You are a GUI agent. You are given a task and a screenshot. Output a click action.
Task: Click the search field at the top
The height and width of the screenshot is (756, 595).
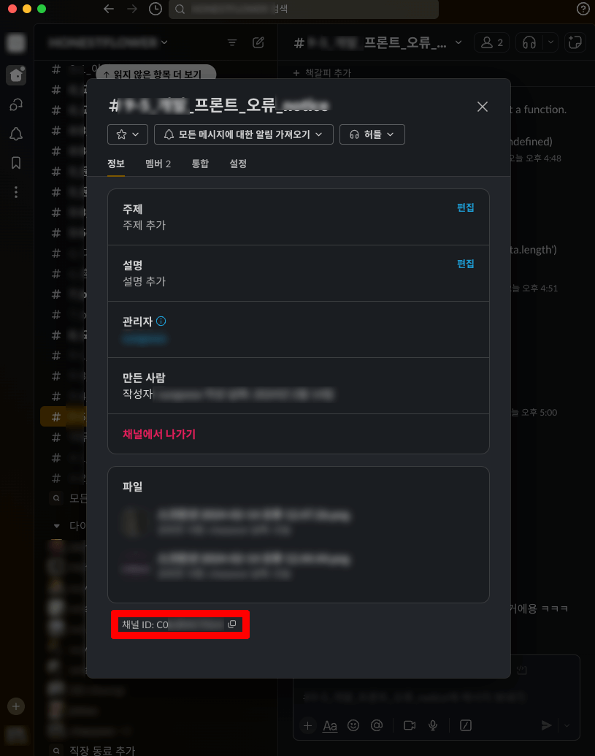(x=304, y=9)
